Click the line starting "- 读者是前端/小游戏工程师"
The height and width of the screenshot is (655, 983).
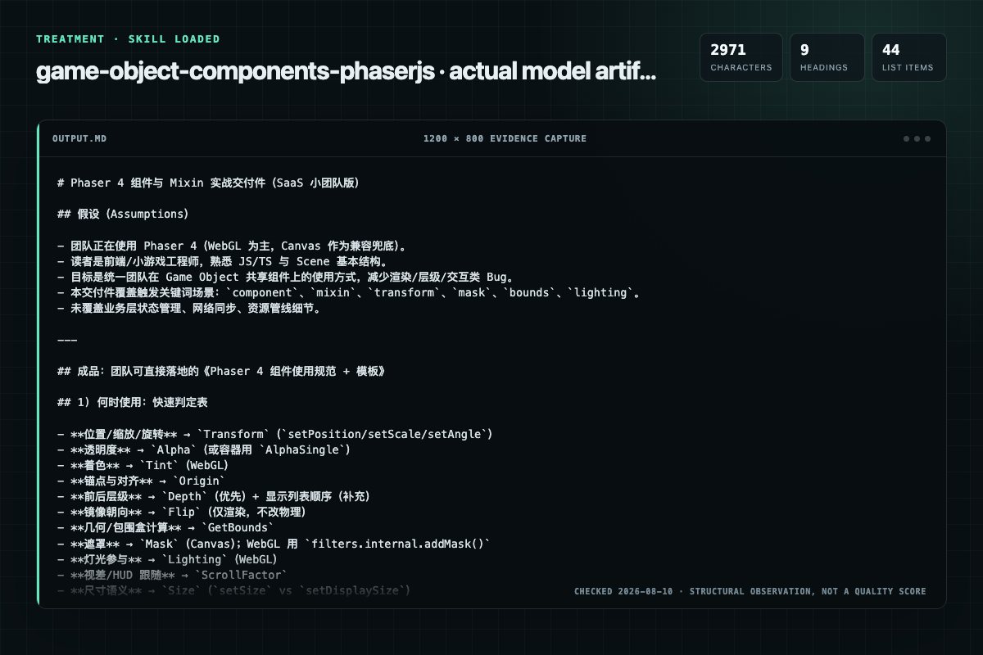coord(225,260)
